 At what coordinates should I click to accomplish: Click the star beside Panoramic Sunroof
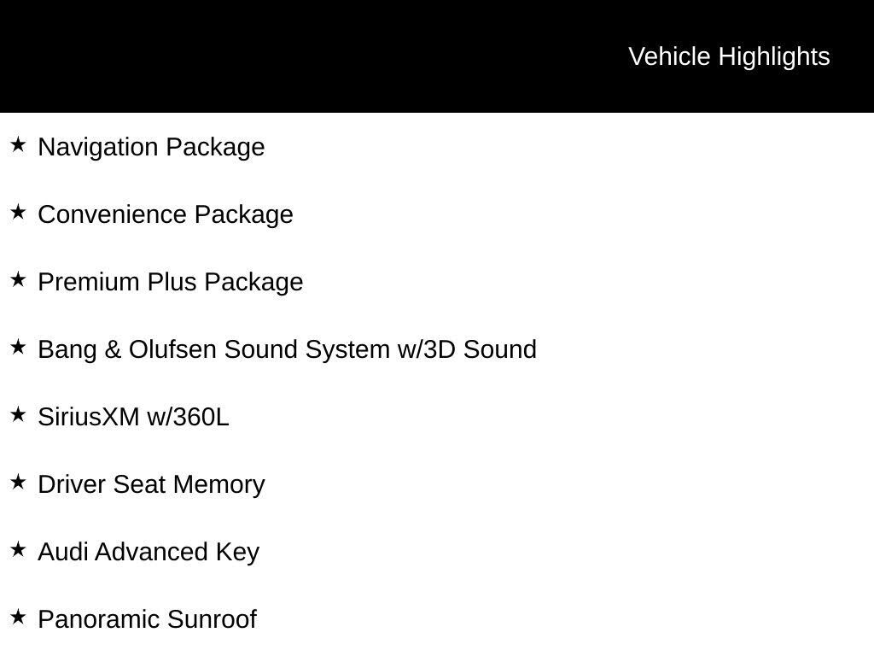pos(18,618)
